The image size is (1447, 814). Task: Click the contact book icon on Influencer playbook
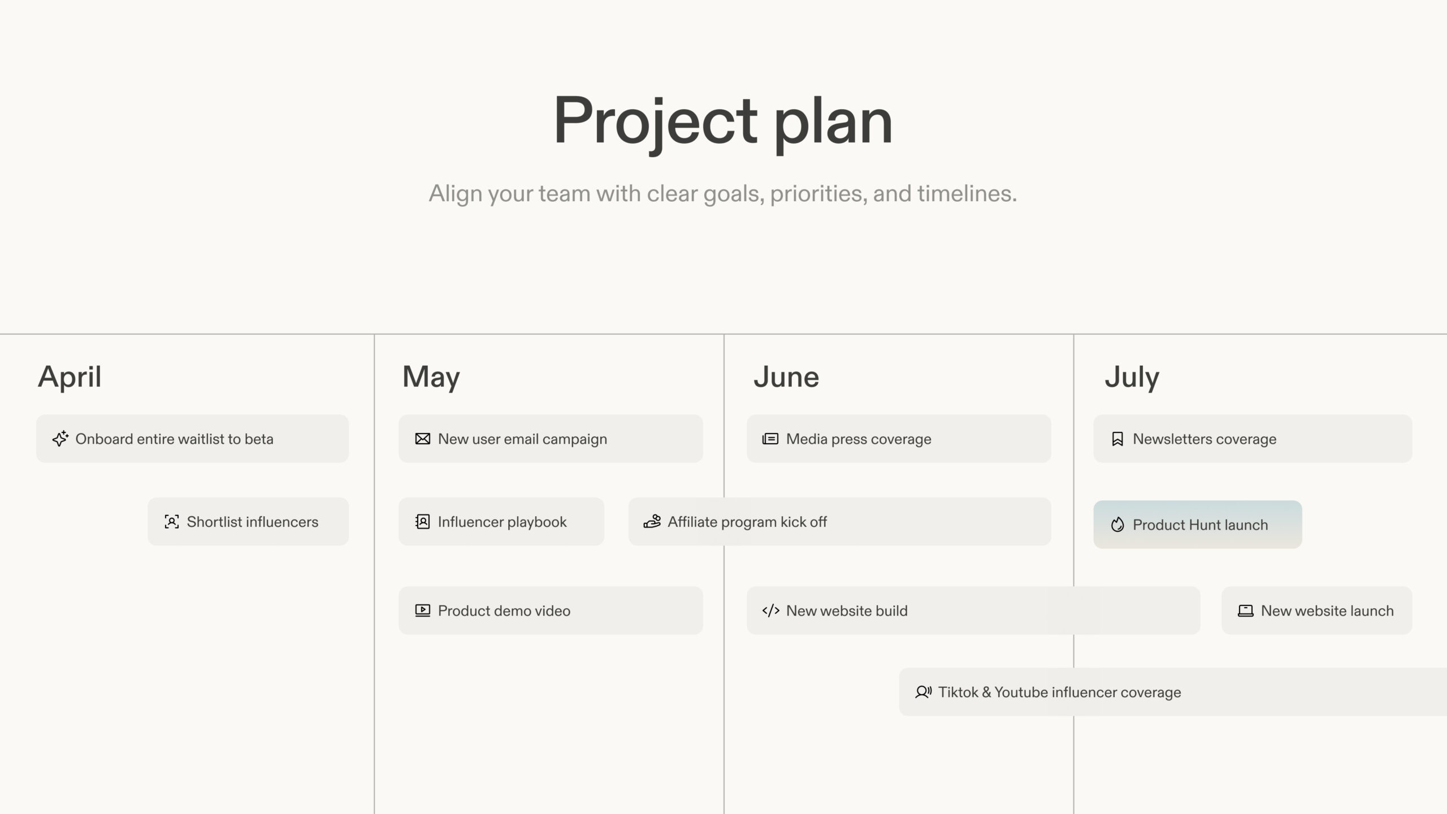pyautogui.click(x=422, y=521)
